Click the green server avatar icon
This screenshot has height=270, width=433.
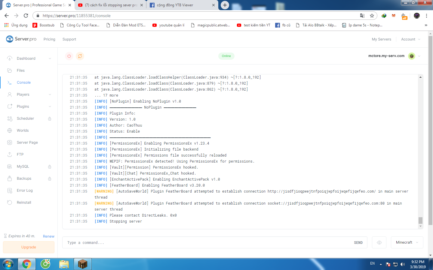pos(412,56)
